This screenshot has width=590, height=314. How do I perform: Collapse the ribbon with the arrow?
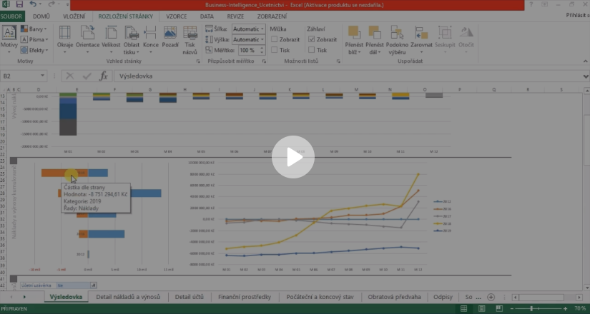pyautogui.click(x=586, y=61)
